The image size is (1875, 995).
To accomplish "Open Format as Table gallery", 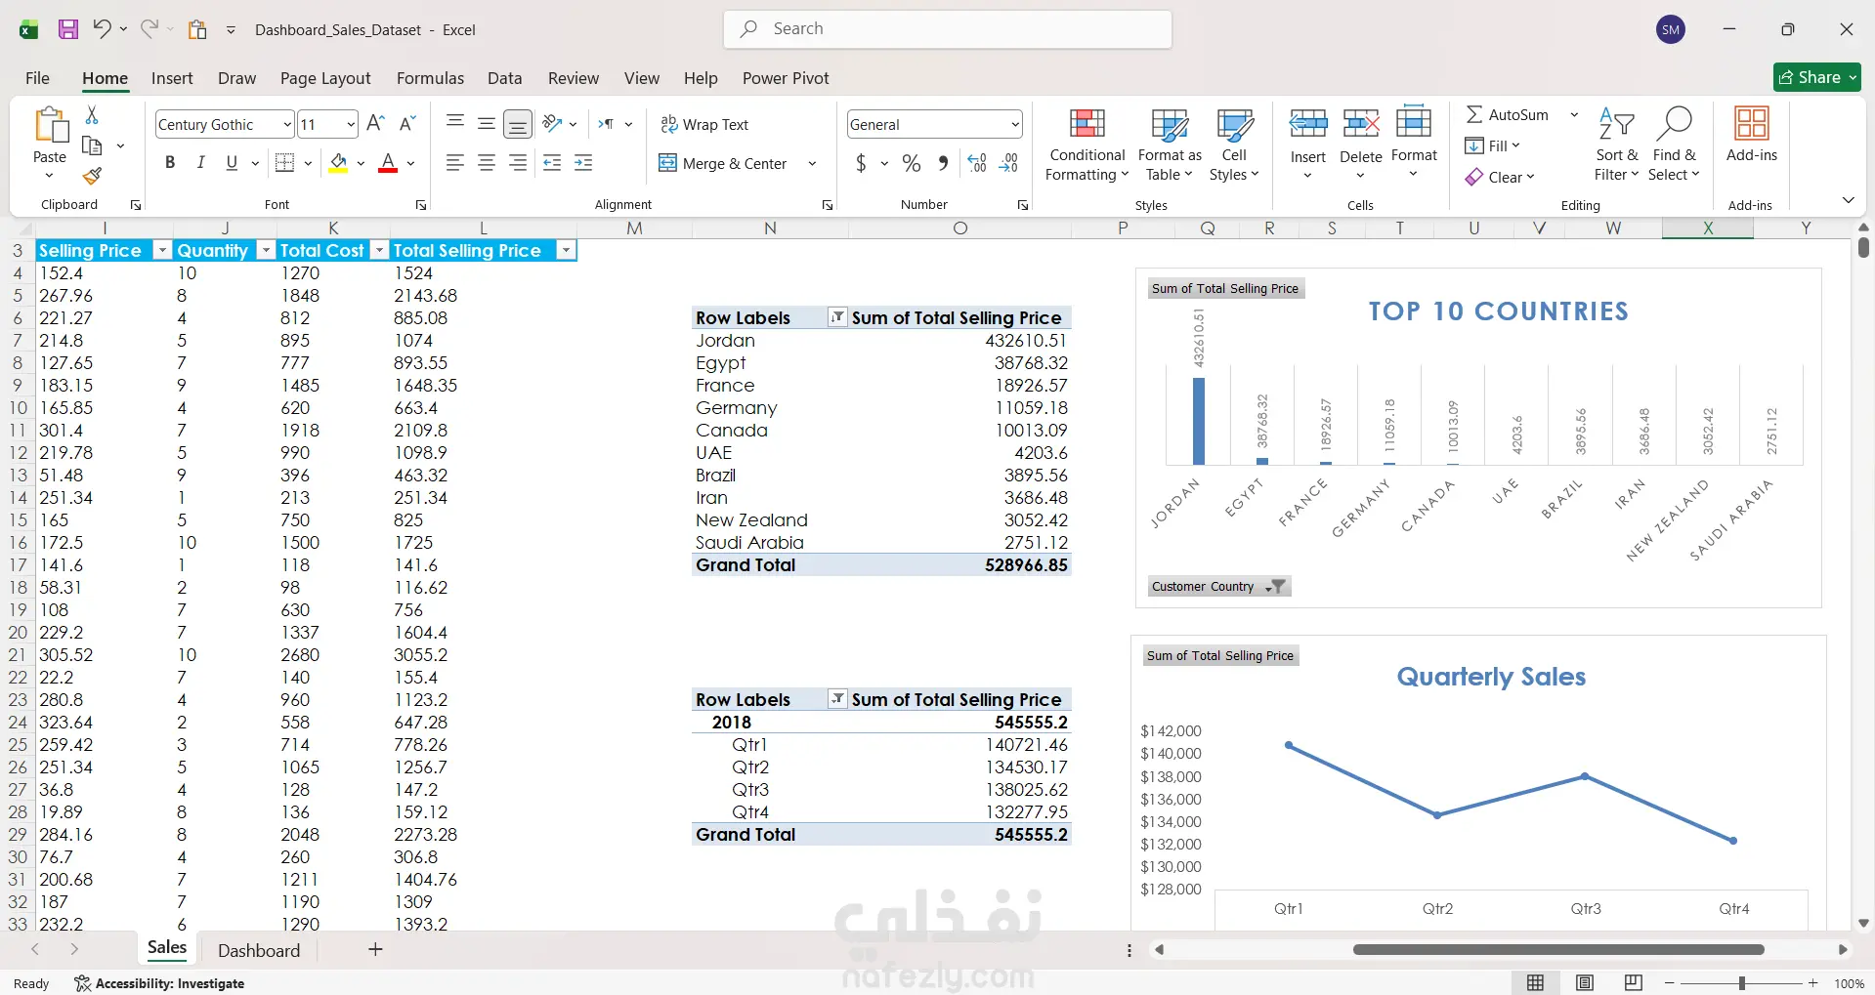I will coord(1170,145).
